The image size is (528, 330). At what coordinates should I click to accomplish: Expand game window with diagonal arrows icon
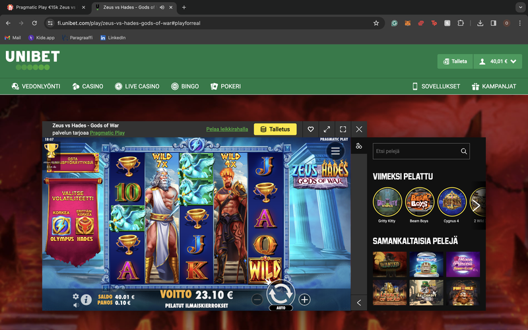(x=327, y=129)
